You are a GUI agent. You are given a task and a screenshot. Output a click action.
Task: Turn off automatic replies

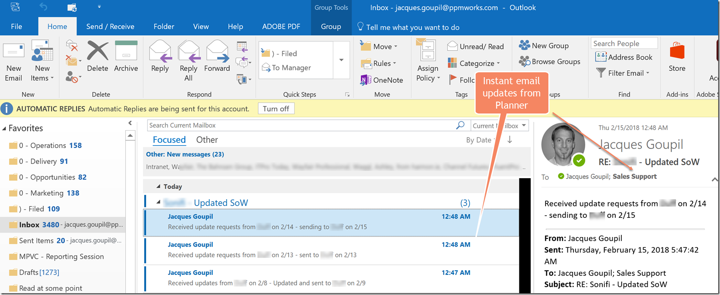(276, 109)
